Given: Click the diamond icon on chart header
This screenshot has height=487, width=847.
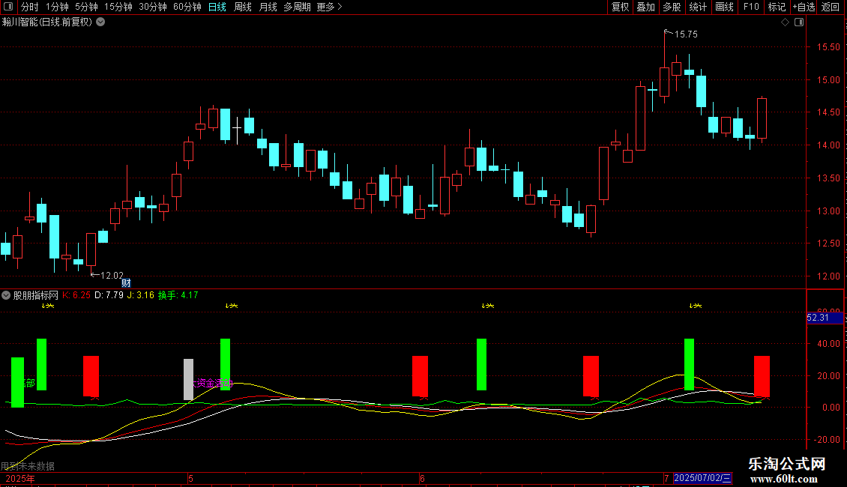Looking at the screenshot, I should (786, 22).
